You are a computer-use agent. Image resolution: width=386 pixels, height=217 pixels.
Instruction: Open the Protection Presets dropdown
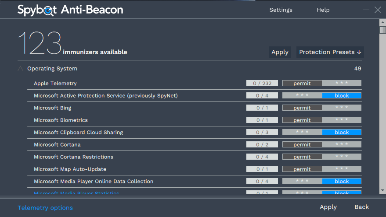click(330, 52)
